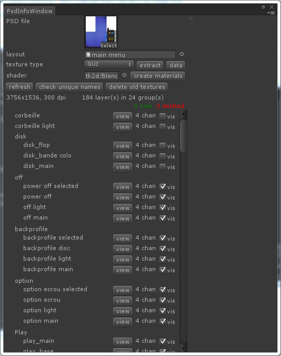
Task: Uncheck vis for option ecrou selected
Action: pos(163,290)
